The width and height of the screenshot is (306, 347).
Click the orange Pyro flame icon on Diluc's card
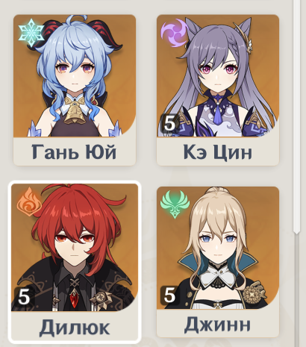[x=30, y=202]
